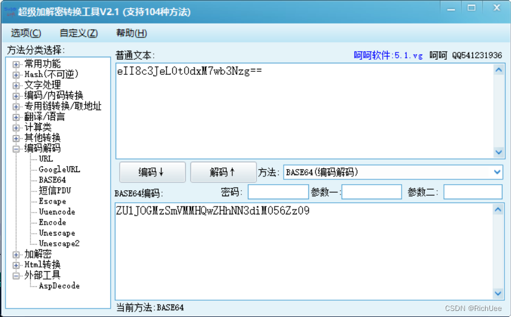511x317 pixels.
Task: Expand the 编码/内码转换 tree node
Action: (x=16, y=95)
